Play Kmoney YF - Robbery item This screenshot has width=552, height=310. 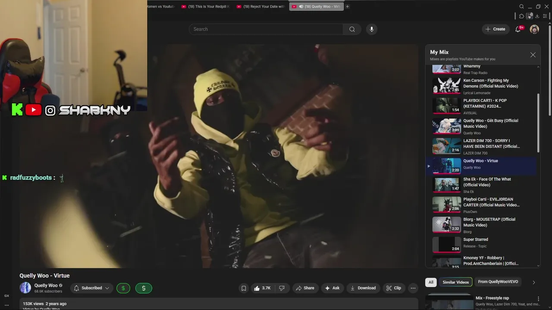click(x=483, y=262)
